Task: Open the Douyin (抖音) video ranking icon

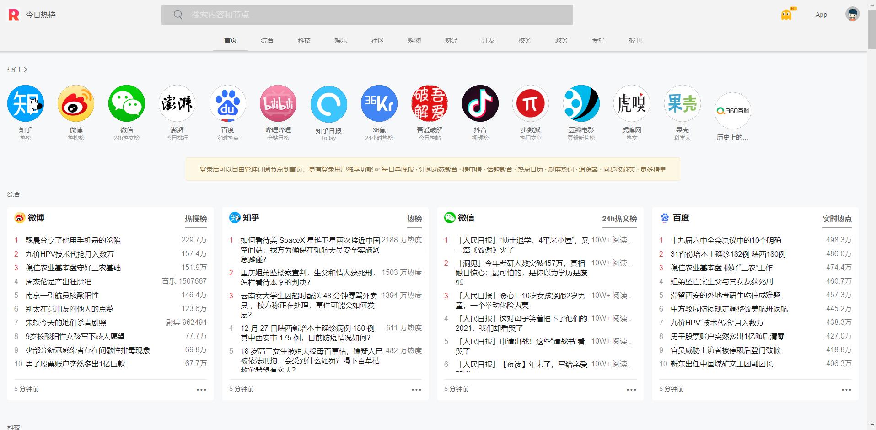Action: coord(480,103)
